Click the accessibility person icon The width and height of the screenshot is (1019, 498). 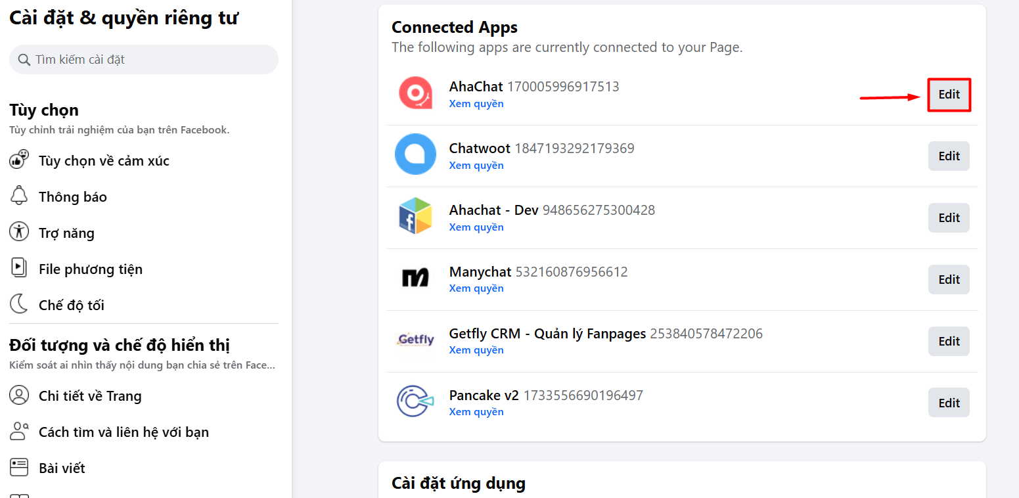pos(20,232)
